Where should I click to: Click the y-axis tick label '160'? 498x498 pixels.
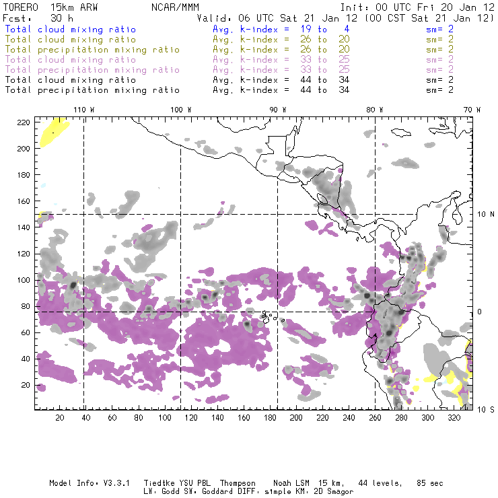24,201
